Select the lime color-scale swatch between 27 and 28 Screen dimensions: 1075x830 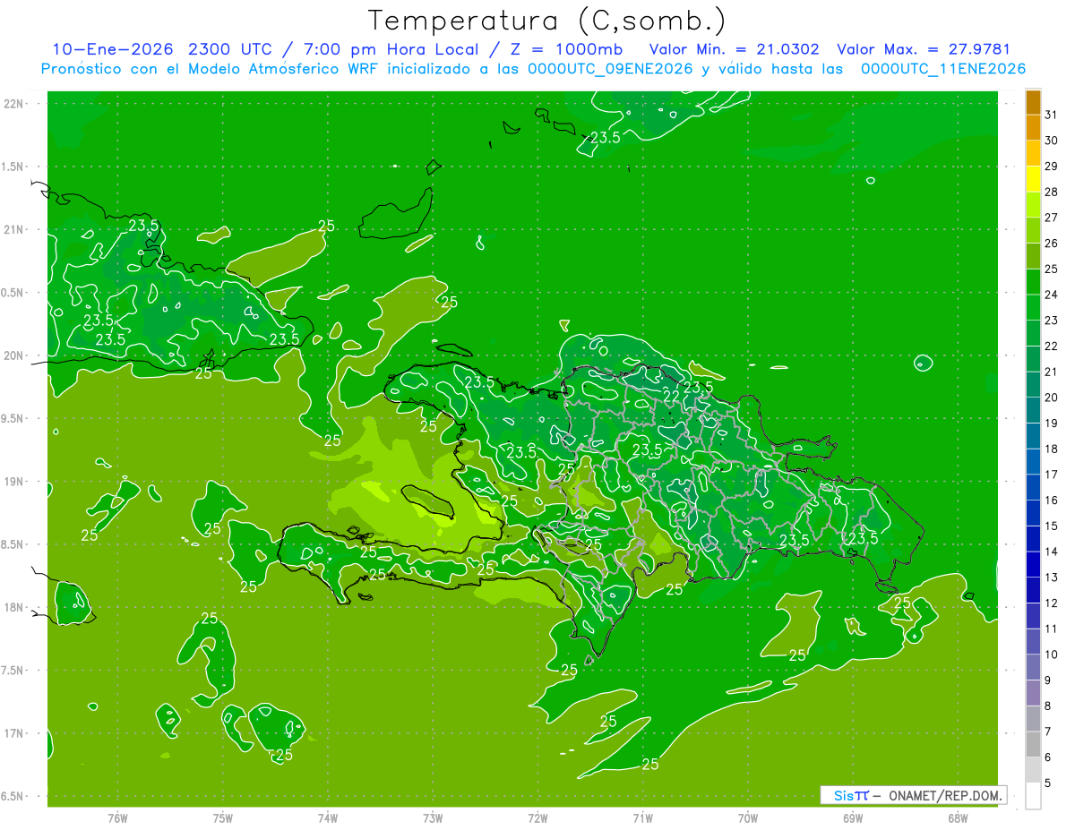tap(1033, 204)
